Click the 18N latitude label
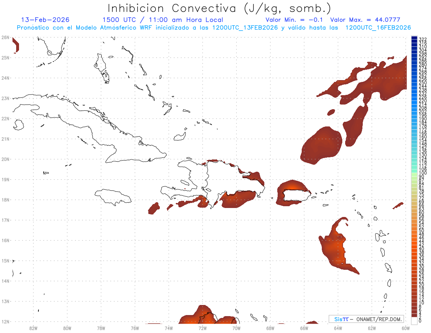Viewport: 431px width, 333px height. 5,200
